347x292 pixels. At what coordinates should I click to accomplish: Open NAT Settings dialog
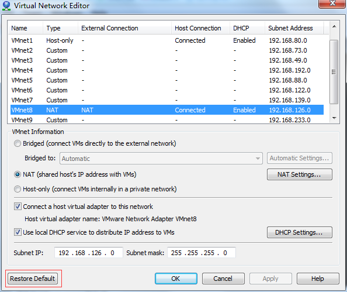click(x=300, y=174)
